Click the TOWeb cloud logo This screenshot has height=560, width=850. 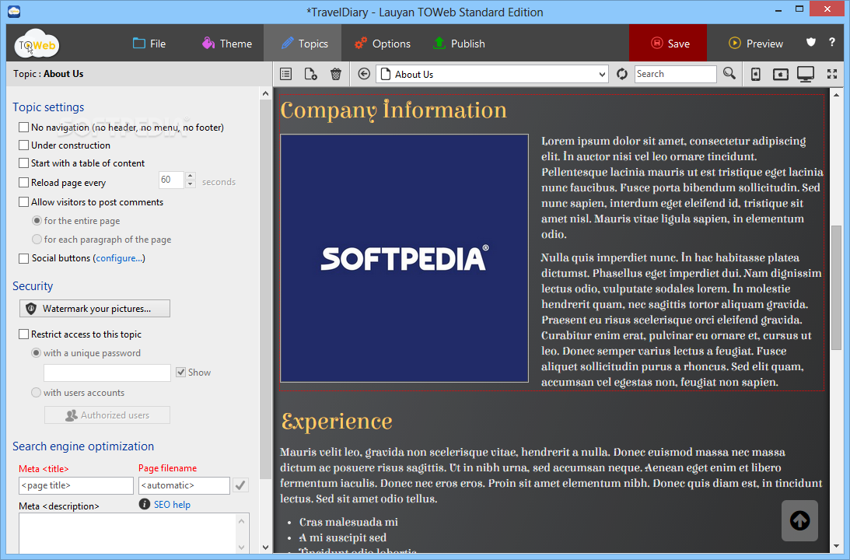pos(37,44)
